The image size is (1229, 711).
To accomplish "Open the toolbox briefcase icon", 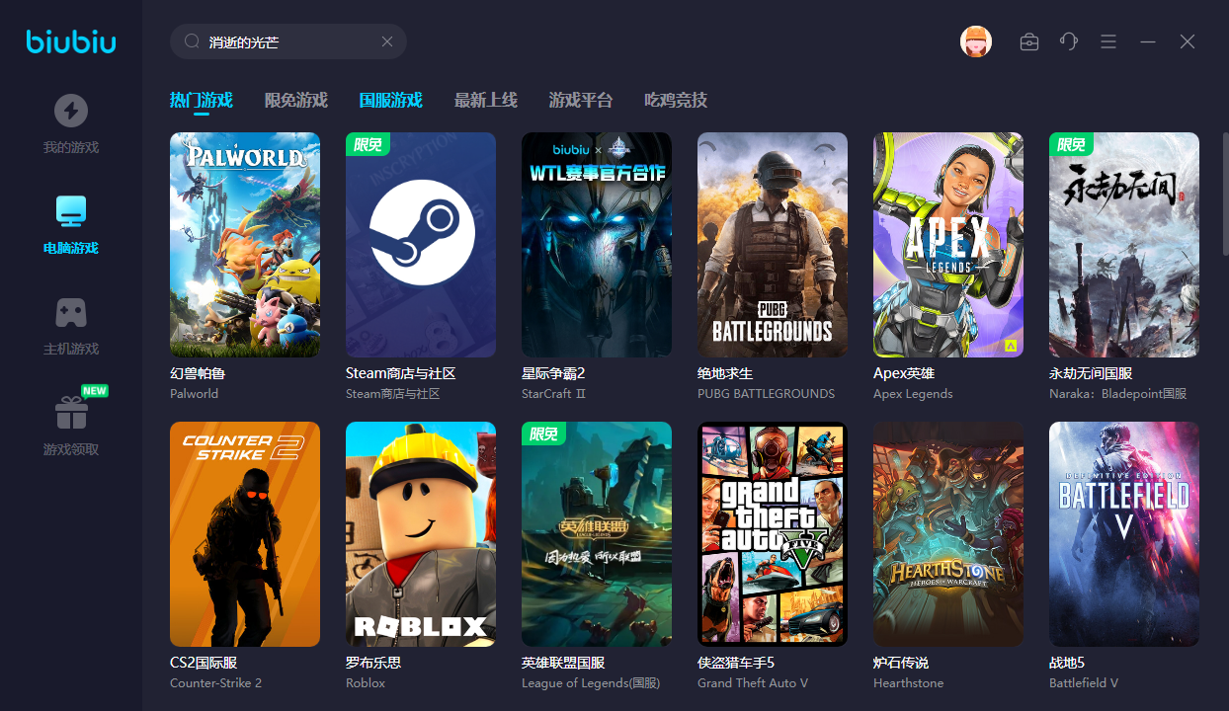I will 1029,41.
